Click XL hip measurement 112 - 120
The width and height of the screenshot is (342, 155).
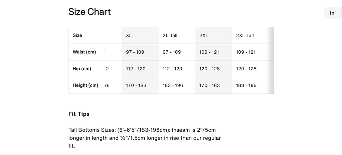pos(136,69)
